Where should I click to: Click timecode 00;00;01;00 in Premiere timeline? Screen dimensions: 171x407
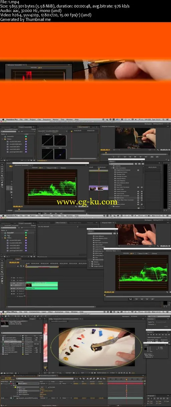(14, 263)
